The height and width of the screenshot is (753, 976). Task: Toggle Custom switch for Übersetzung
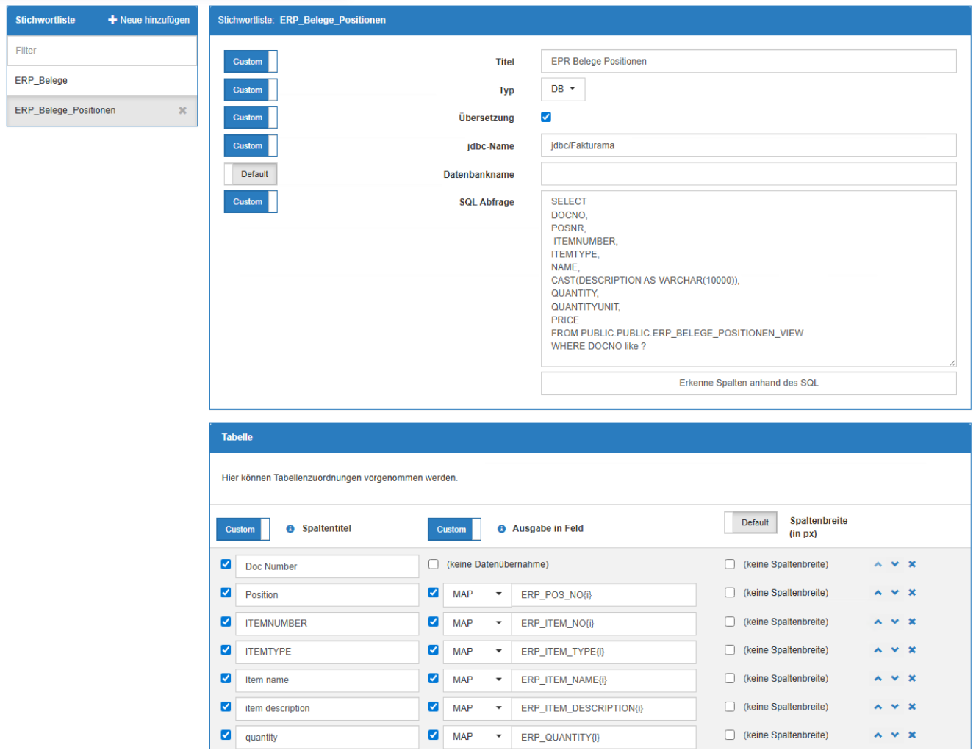pyautogui.click(x=251, y=118)
